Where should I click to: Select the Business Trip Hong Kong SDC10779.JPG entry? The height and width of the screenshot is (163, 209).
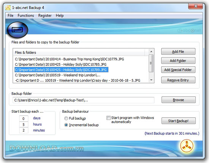(70, 59)
